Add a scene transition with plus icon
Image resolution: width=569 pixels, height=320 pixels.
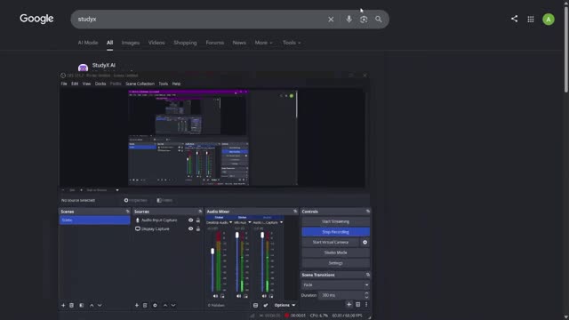tap(349, 304)
